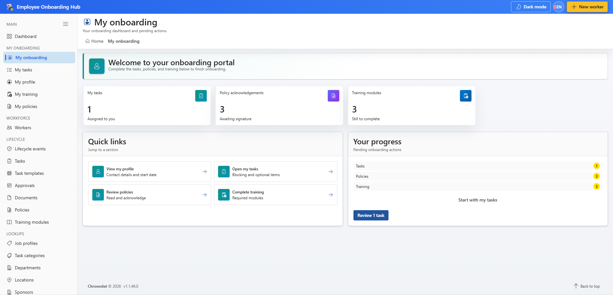This screenshot has width=613, height=295.
Task: Open My policies sidebar item
Action: point(39,106)
